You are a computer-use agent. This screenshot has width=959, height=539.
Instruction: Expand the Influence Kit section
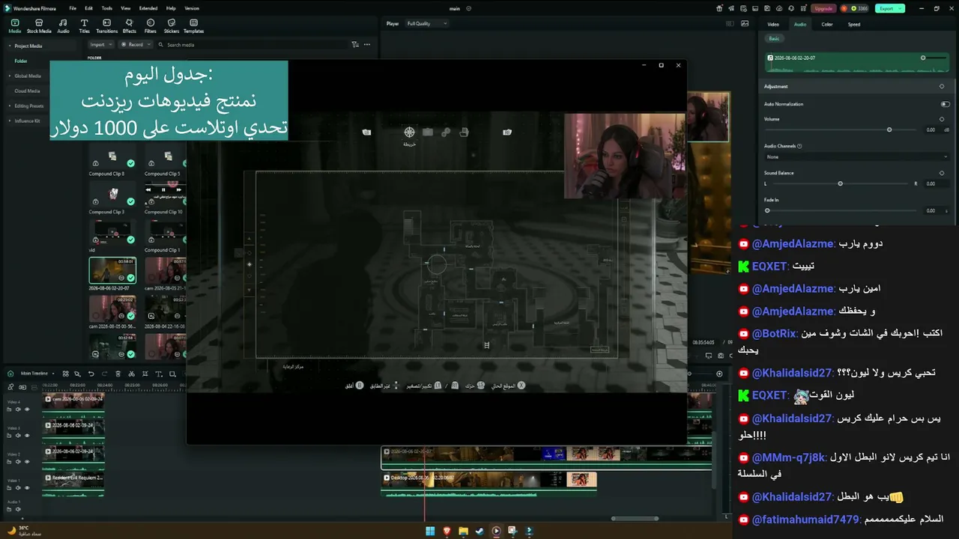10,121
